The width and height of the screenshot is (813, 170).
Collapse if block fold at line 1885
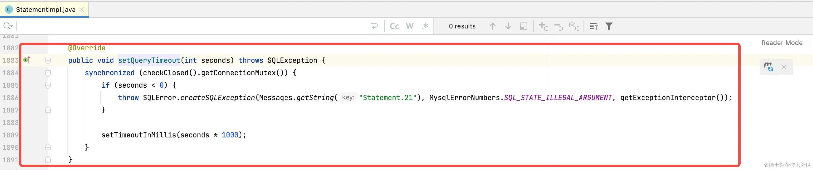(48, 85)
